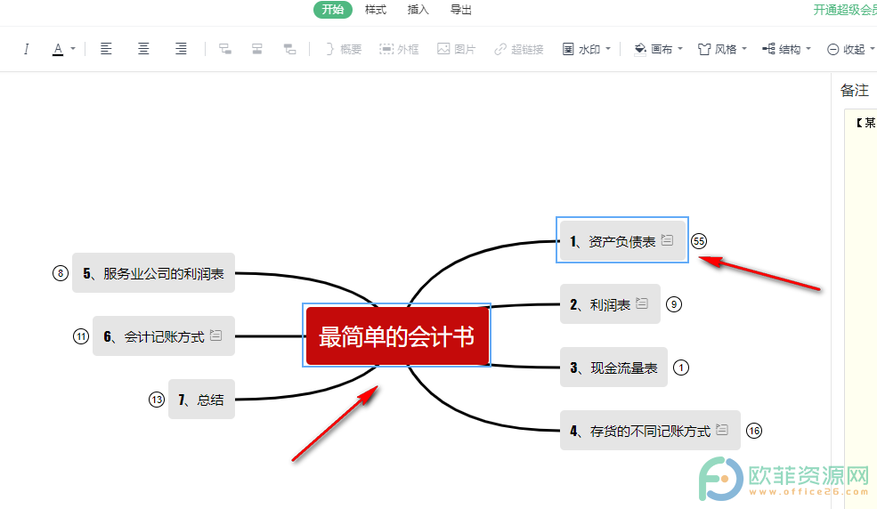Expand the 55 subtopics of 资产负债表

pyautogui.click(x=699, y=241)
